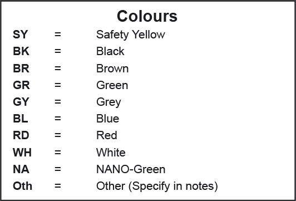Select the BR abbreviation
296x201 pixels.
tap(21, 68)
